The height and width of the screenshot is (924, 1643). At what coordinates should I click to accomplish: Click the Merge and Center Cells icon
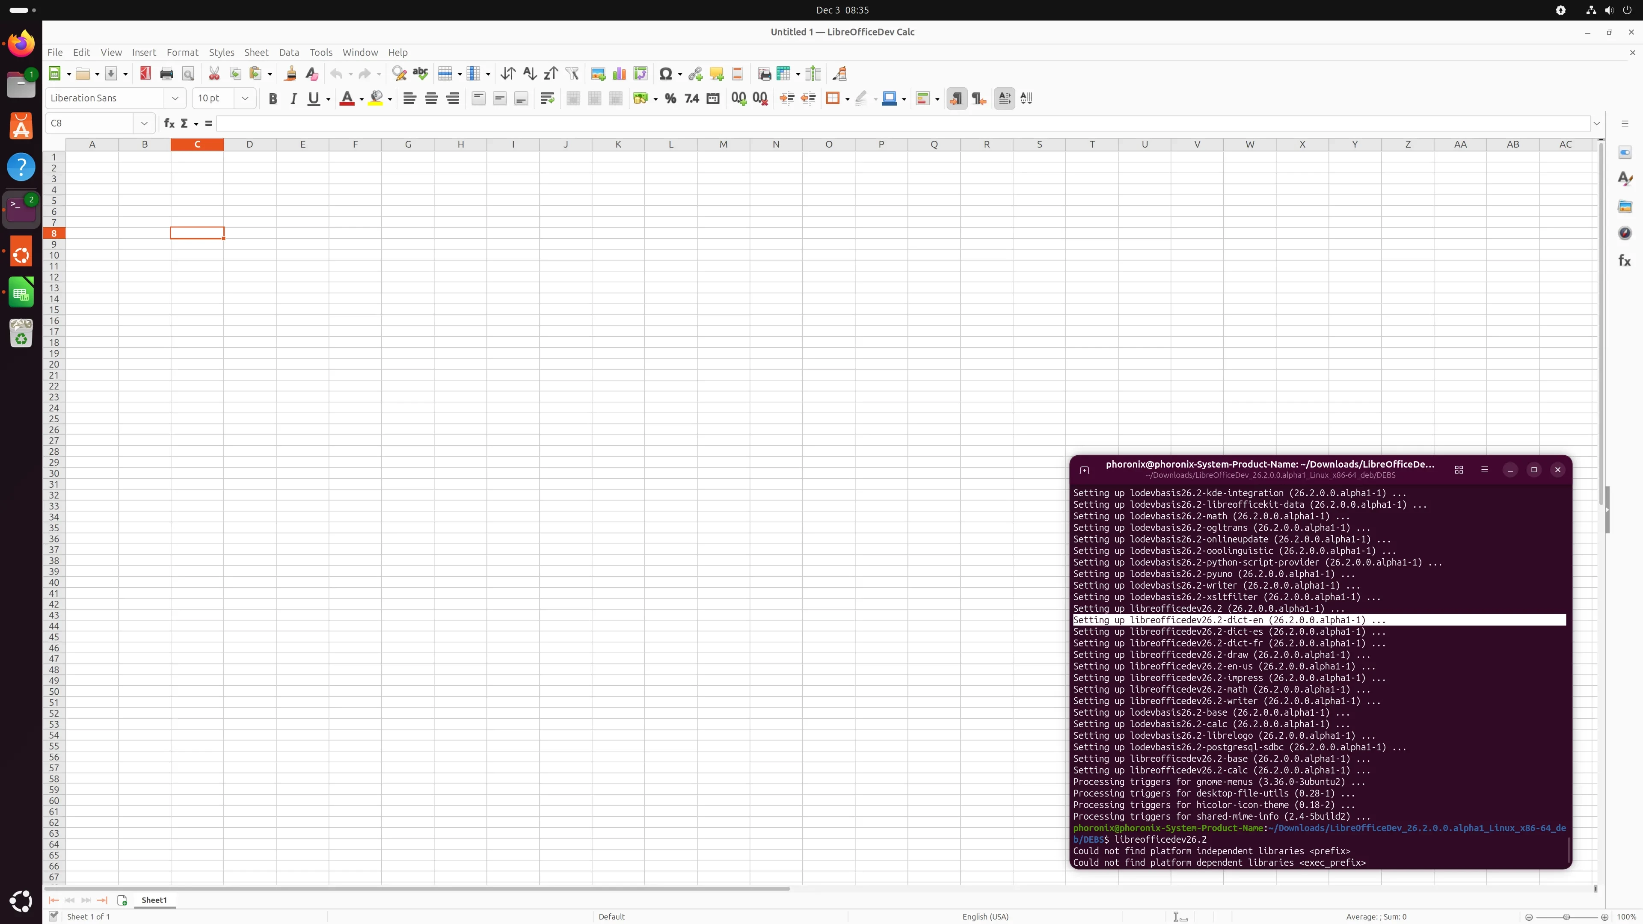click(573, 98)
